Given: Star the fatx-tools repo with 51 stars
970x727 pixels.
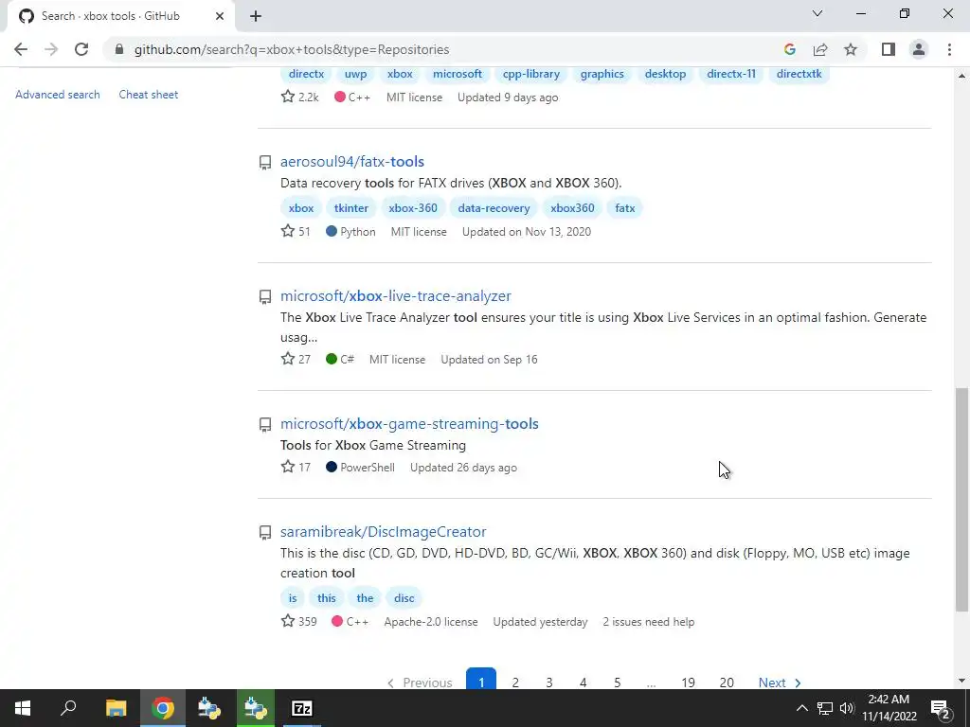Looking at the screenshot, I should tap(288, 231).
